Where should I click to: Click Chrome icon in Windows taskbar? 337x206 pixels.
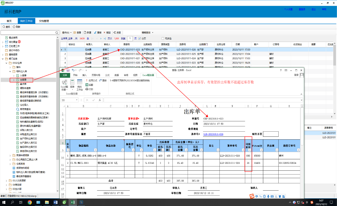[x=30, y=202]
